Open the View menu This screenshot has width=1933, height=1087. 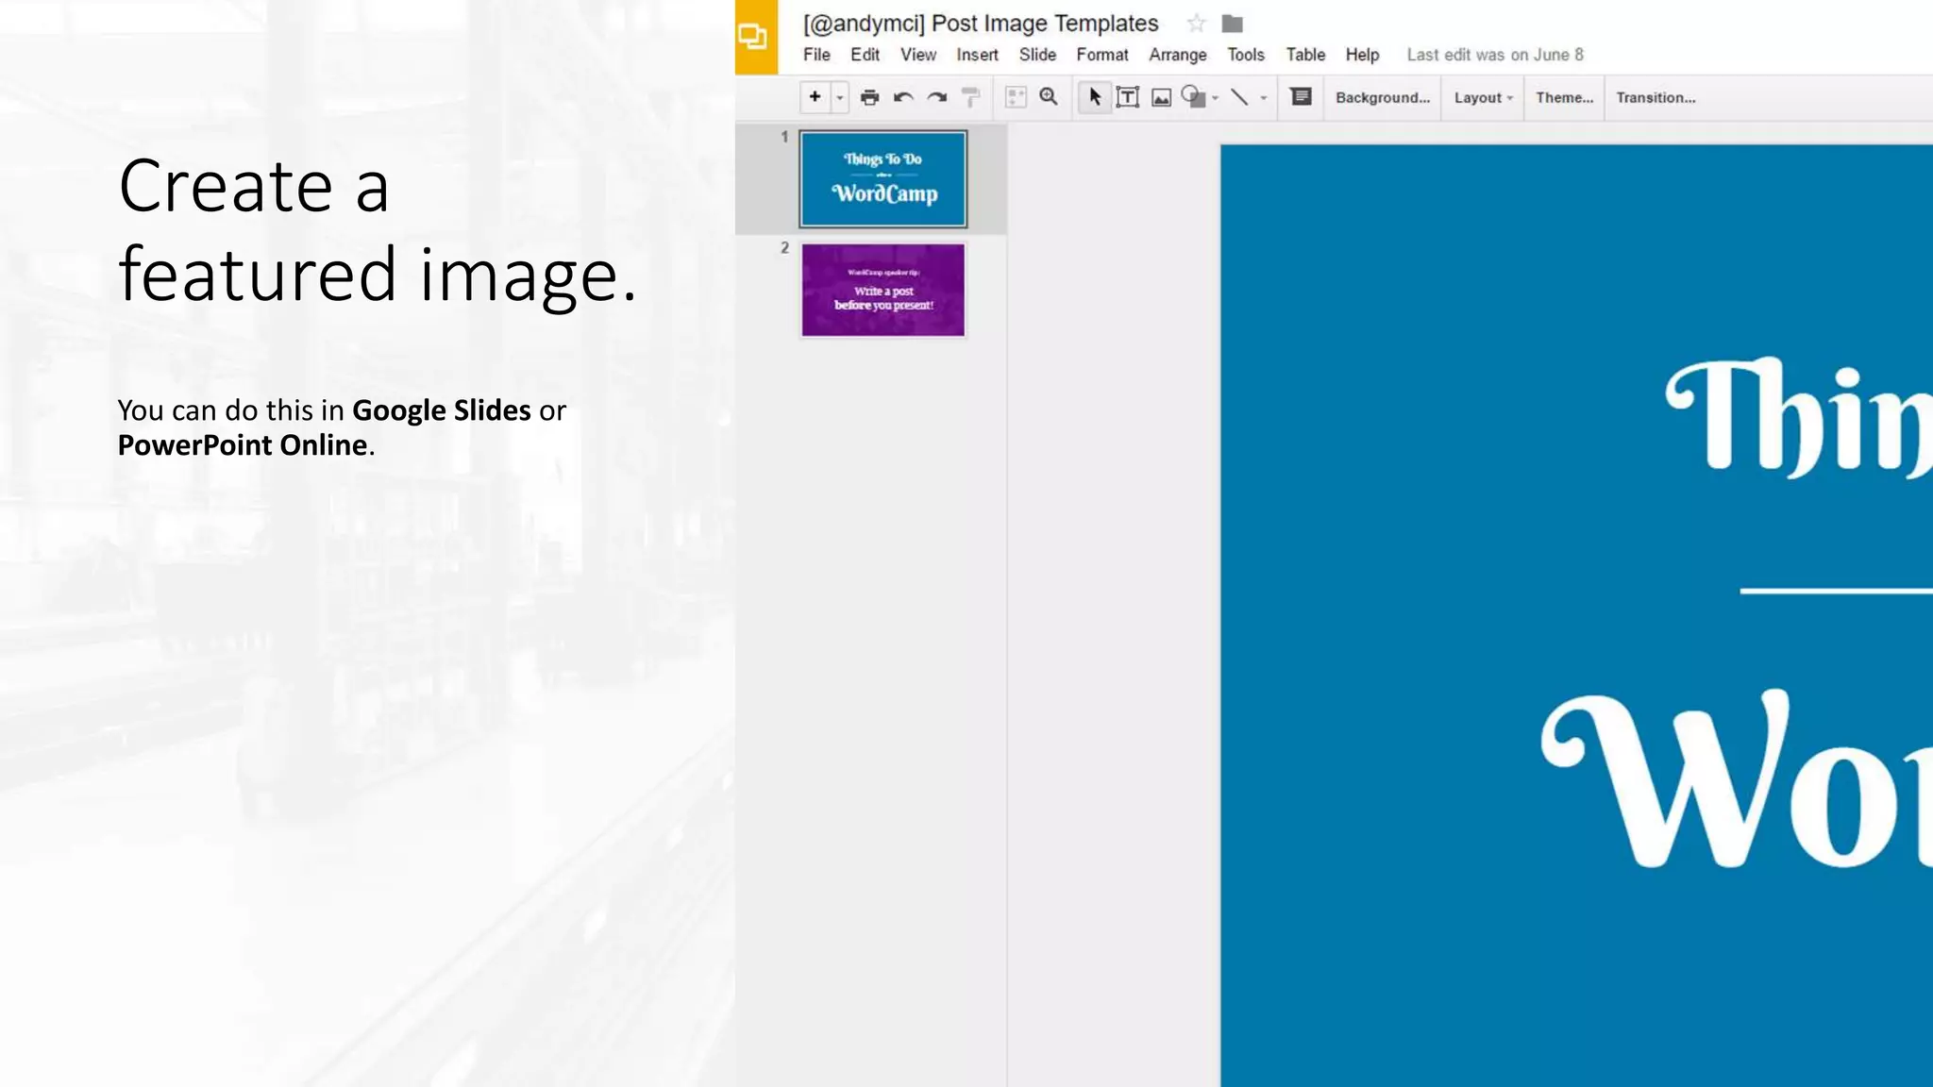click(917, 55)
